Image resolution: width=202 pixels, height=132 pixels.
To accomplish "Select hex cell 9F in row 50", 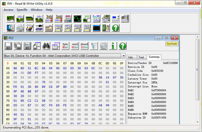I will click(x=15, y=91).
